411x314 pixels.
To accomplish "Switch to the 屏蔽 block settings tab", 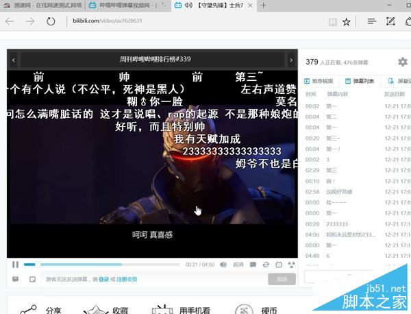I will pyautogui.click(x=399, y=81).
